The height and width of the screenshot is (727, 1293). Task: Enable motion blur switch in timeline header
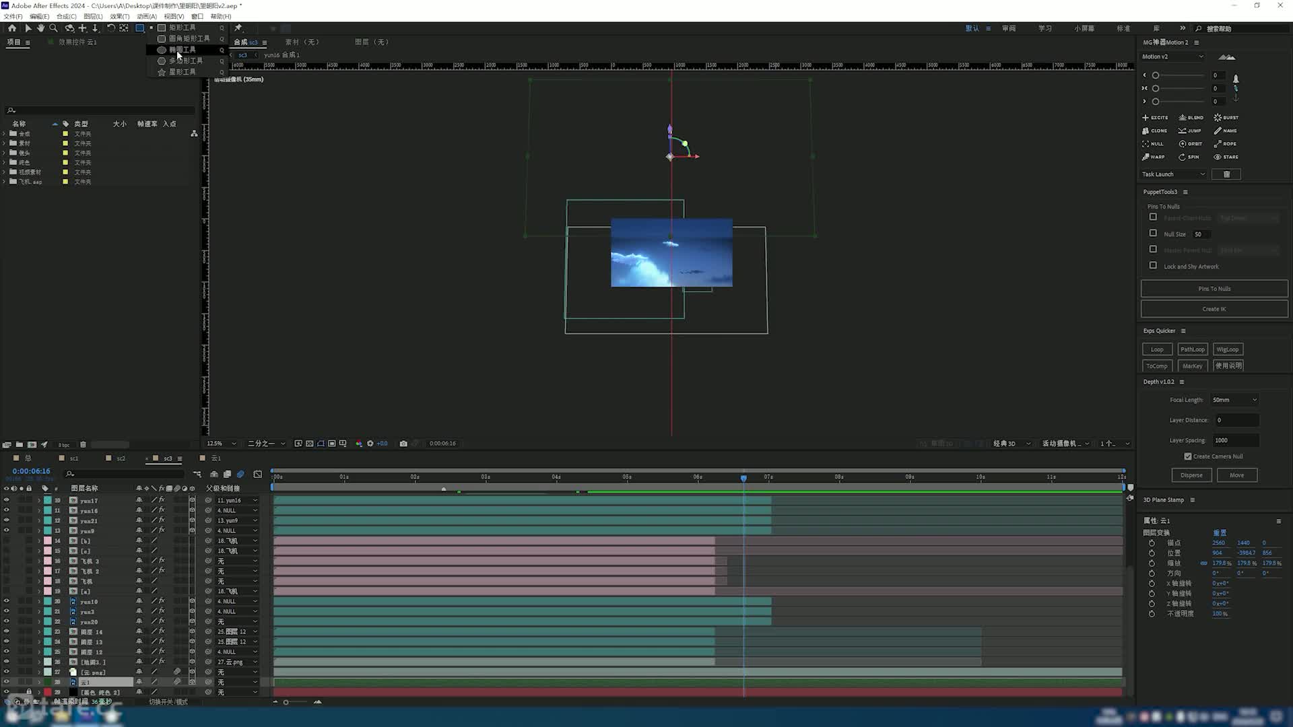point(240,475)
